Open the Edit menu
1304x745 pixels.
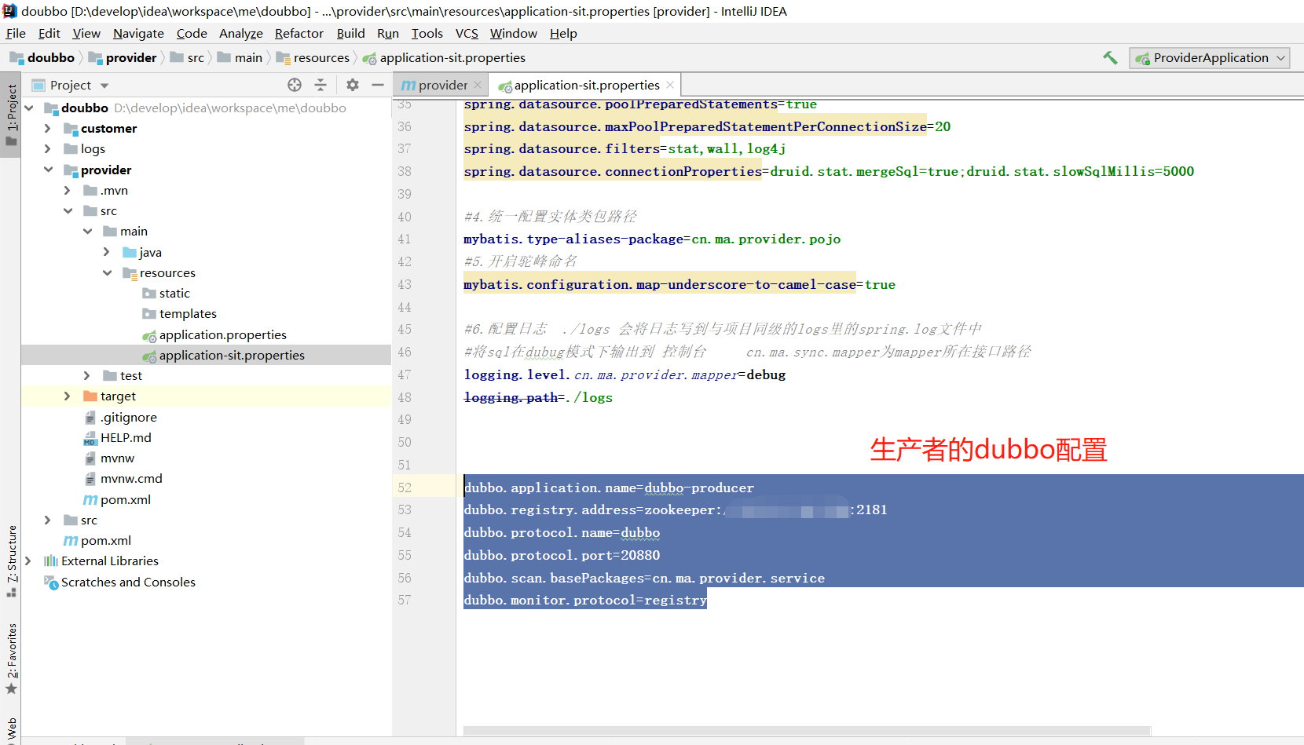[x=49, y=33]
